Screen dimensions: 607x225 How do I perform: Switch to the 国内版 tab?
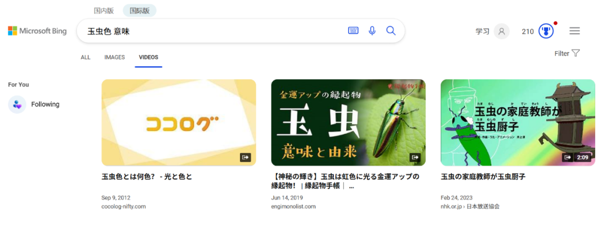pyautogui.click(x=104, y=11)
